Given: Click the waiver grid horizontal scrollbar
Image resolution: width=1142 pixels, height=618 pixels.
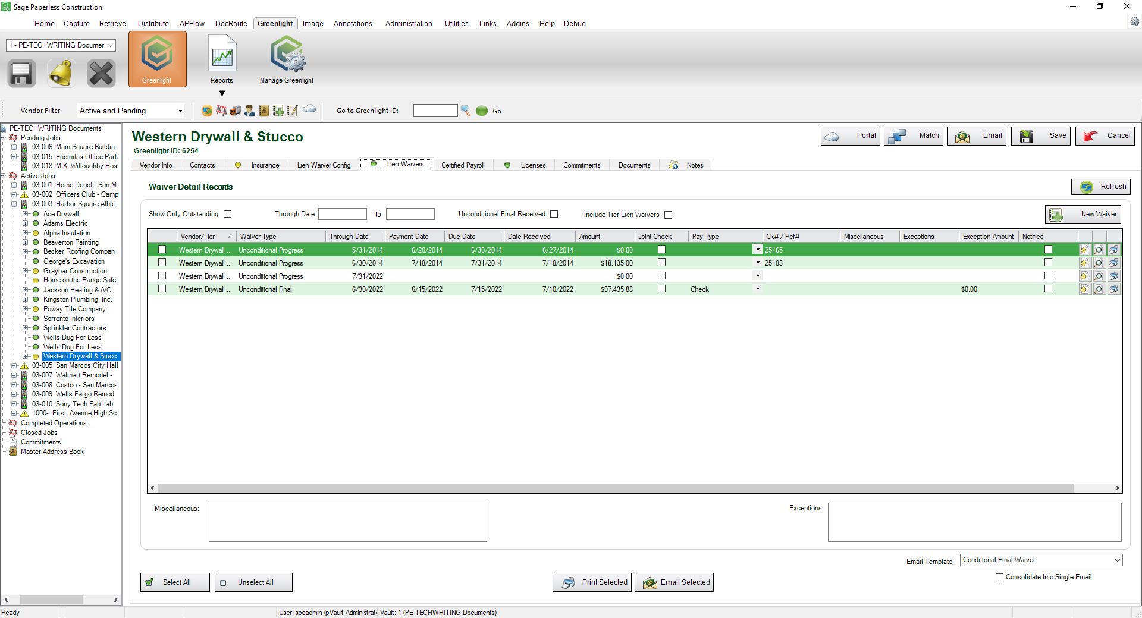Looking at the screenshot, I should click(615, 488).
